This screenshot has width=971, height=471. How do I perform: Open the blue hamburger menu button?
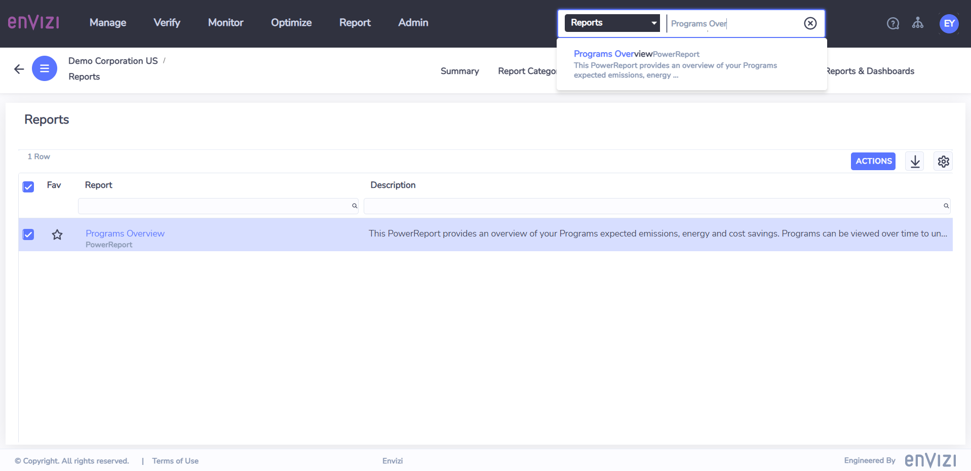point(45,68)
